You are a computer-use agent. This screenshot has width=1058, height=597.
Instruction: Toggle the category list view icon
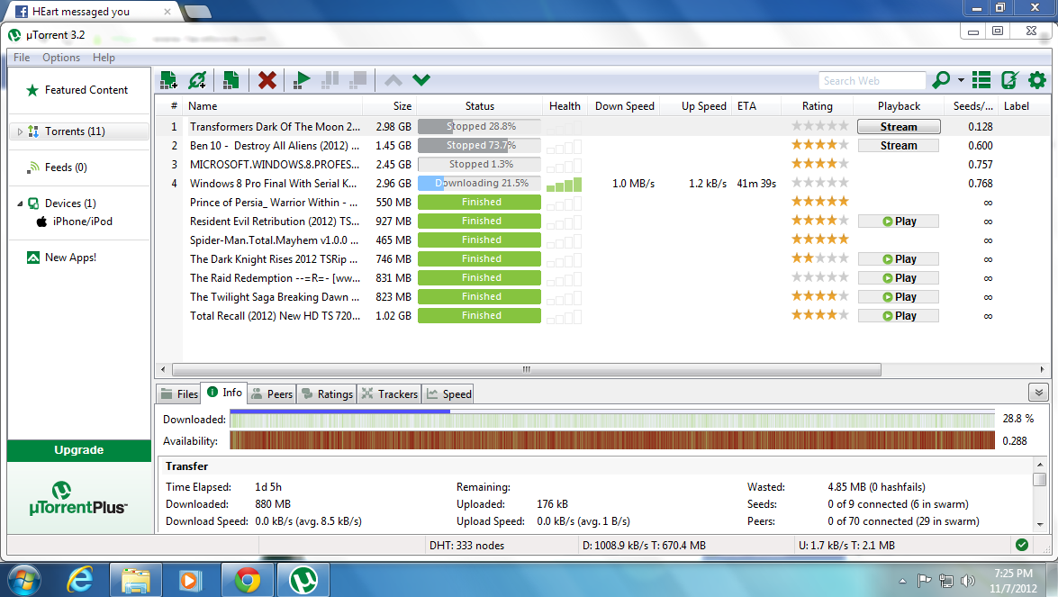tap(981, 80)
